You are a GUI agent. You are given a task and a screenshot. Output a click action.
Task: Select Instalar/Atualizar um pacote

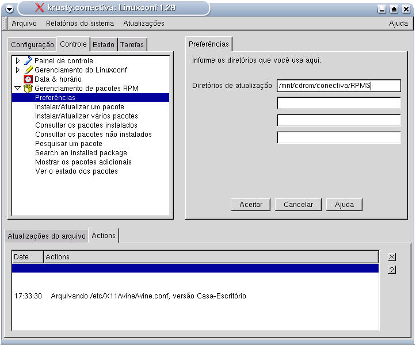coord(79,107)
